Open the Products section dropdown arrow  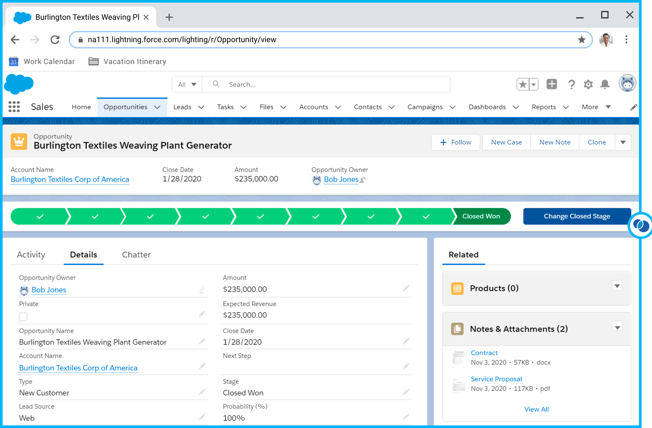point(617,286)
